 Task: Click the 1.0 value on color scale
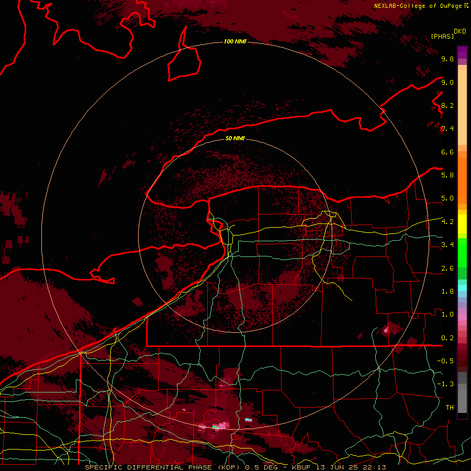point(447,315)
